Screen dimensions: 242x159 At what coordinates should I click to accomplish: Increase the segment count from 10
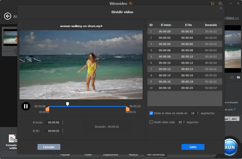pos(198,112)
